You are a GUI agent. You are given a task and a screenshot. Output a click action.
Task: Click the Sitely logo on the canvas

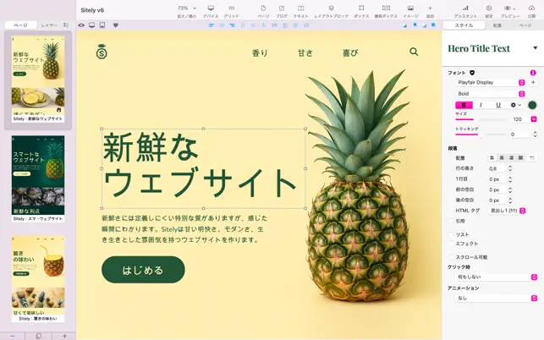click(x=102, y=52)
